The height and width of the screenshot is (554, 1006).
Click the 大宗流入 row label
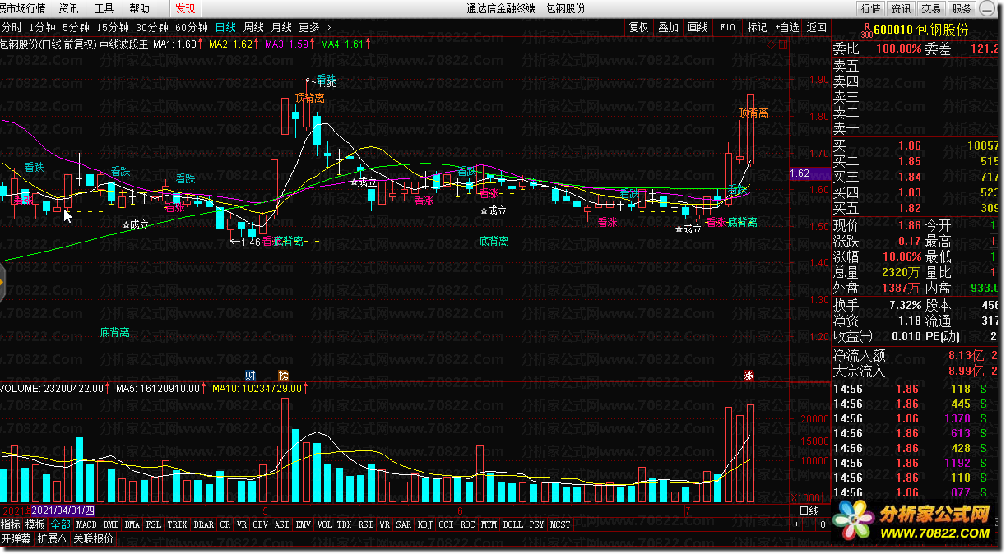860,372
